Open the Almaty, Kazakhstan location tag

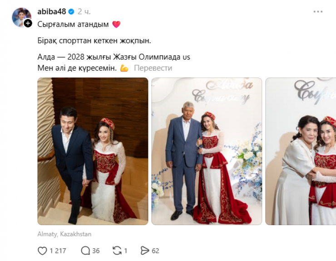[x=64, y=234]
